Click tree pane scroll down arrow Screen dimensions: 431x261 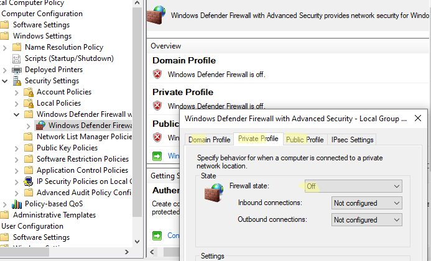137,242
